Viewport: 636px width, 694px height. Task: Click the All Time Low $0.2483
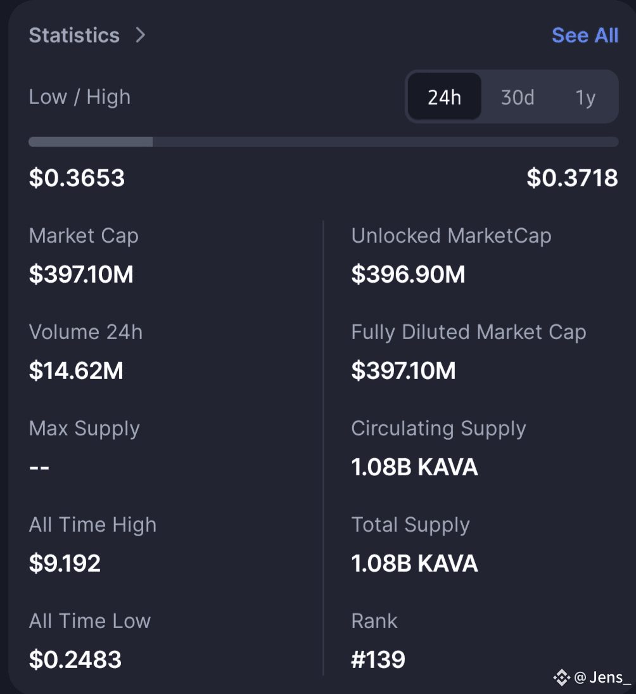75,660
